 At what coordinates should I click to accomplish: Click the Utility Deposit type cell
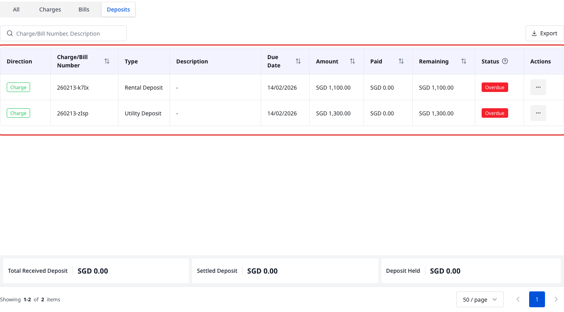(x=143, y=113)
